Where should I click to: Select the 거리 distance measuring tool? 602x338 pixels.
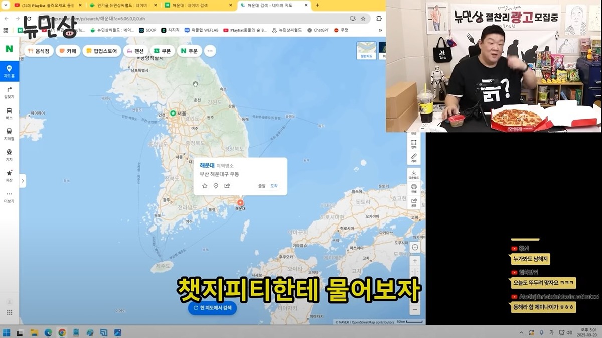tap(414, 158)
